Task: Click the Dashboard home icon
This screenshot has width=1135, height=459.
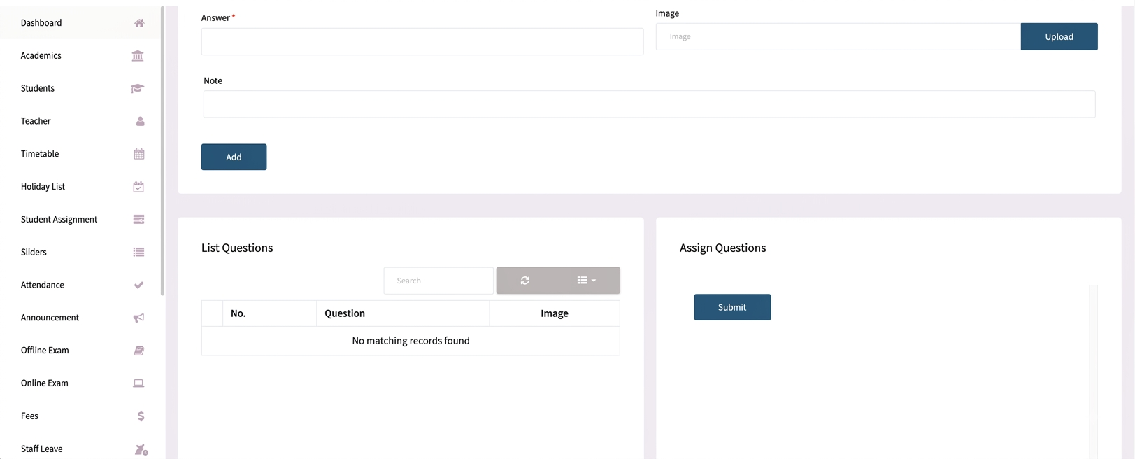Action: coord(139,23)
